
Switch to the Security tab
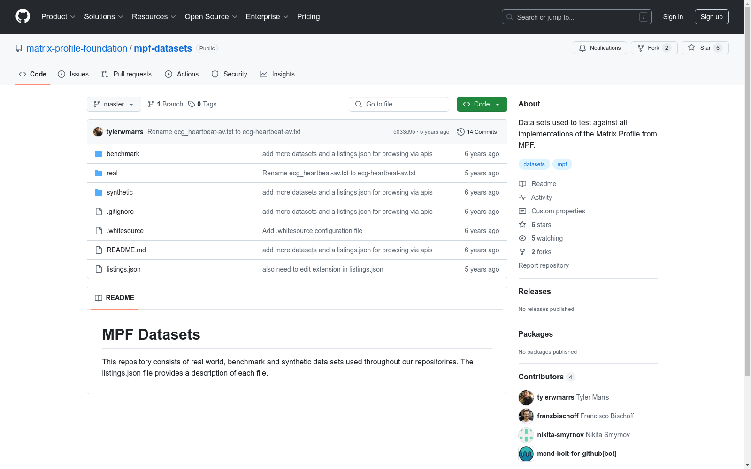click(230, 74)
